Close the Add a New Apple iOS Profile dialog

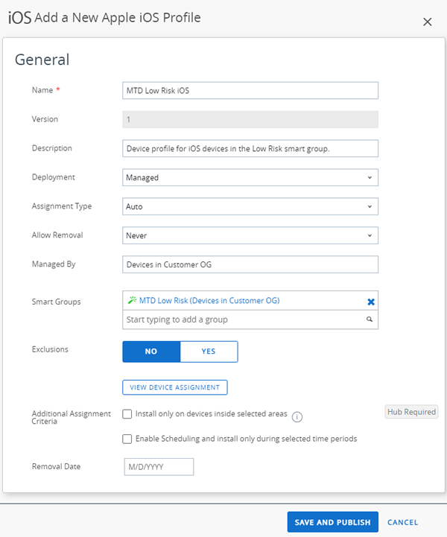click(x=427, y=22)
